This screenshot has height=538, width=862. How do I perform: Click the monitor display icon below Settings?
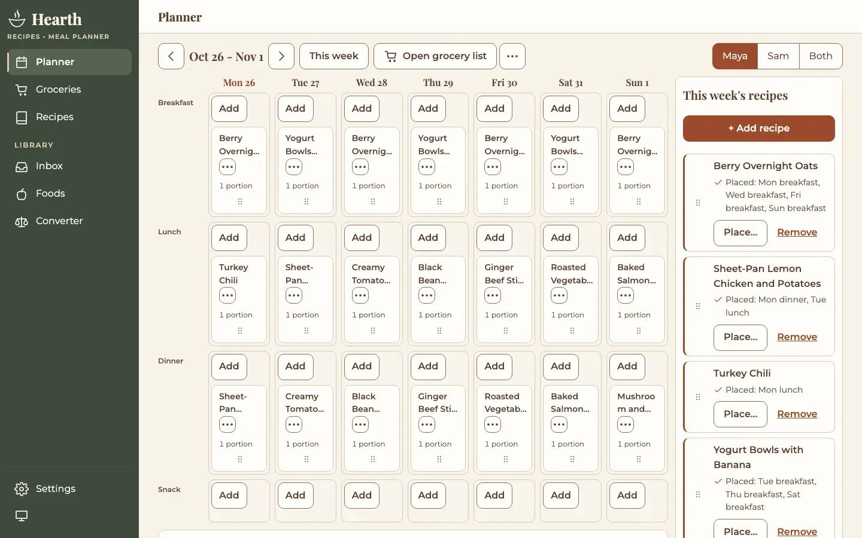pyautogui.click(x=22, y=516)
